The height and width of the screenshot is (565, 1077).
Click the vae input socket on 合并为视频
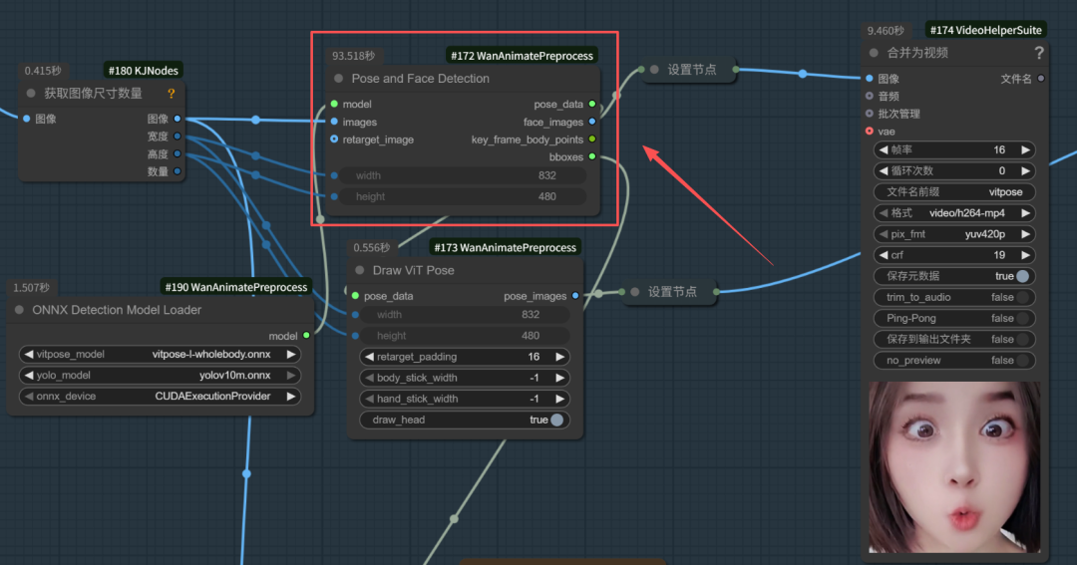click(x=870, y=132)
